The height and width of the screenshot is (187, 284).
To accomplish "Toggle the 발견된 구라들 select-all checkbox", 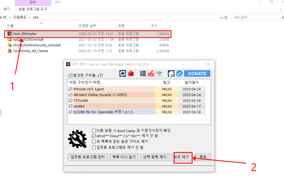I will pos(70,75).
